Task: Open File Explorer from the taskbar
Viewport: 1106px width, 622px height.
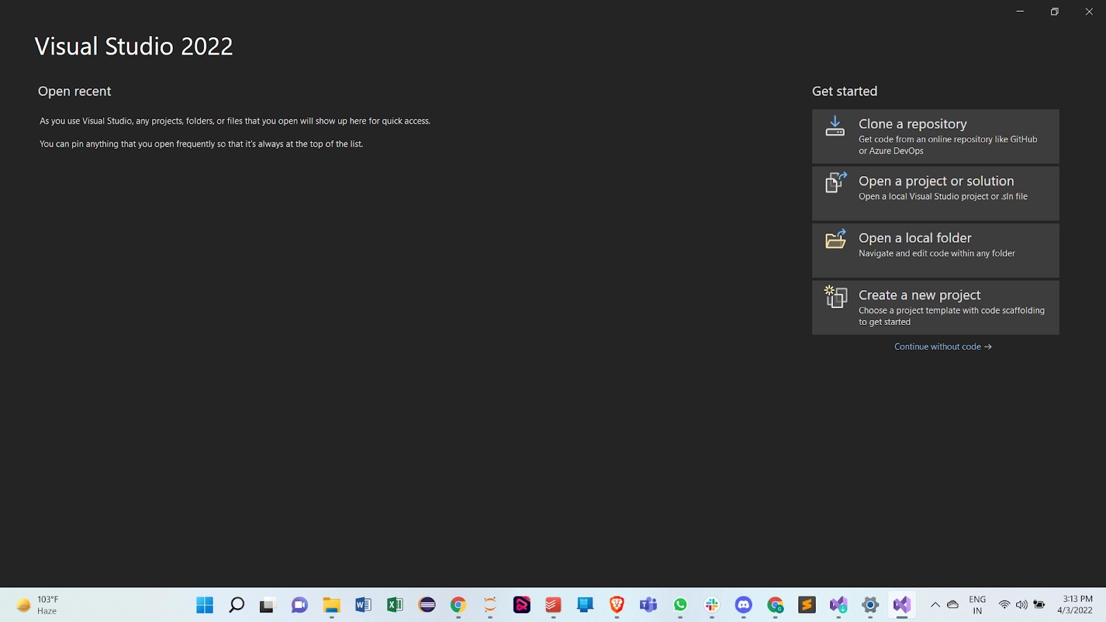Action: [x=332, y=605]
